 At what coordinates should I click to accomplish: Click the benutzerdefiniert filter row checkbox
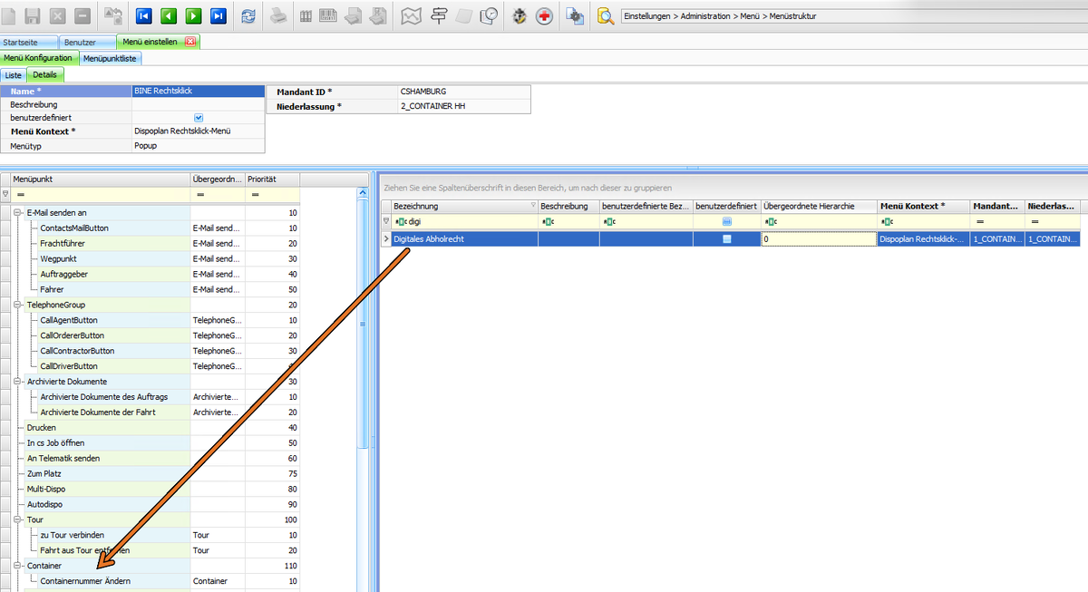coord(727,221)
